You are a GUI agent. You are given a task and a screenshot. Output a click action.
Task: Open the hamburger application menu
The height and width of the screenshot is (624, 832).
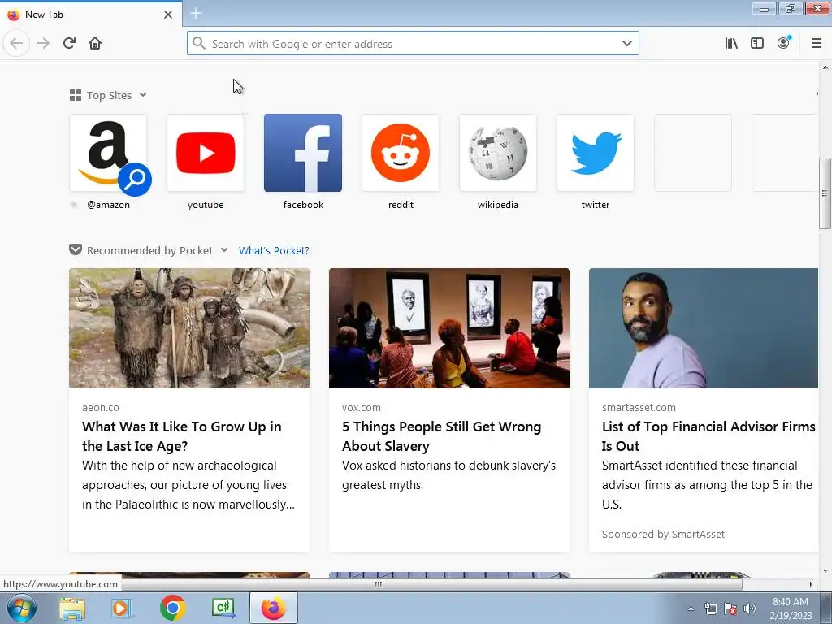816,43
